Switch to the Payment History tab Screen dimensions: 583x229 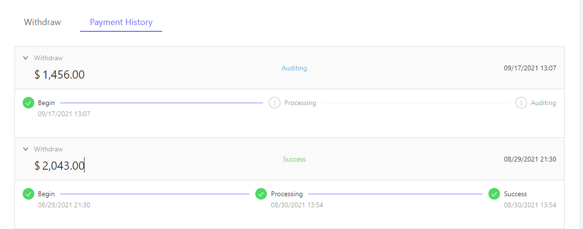(x=121, y=22)
